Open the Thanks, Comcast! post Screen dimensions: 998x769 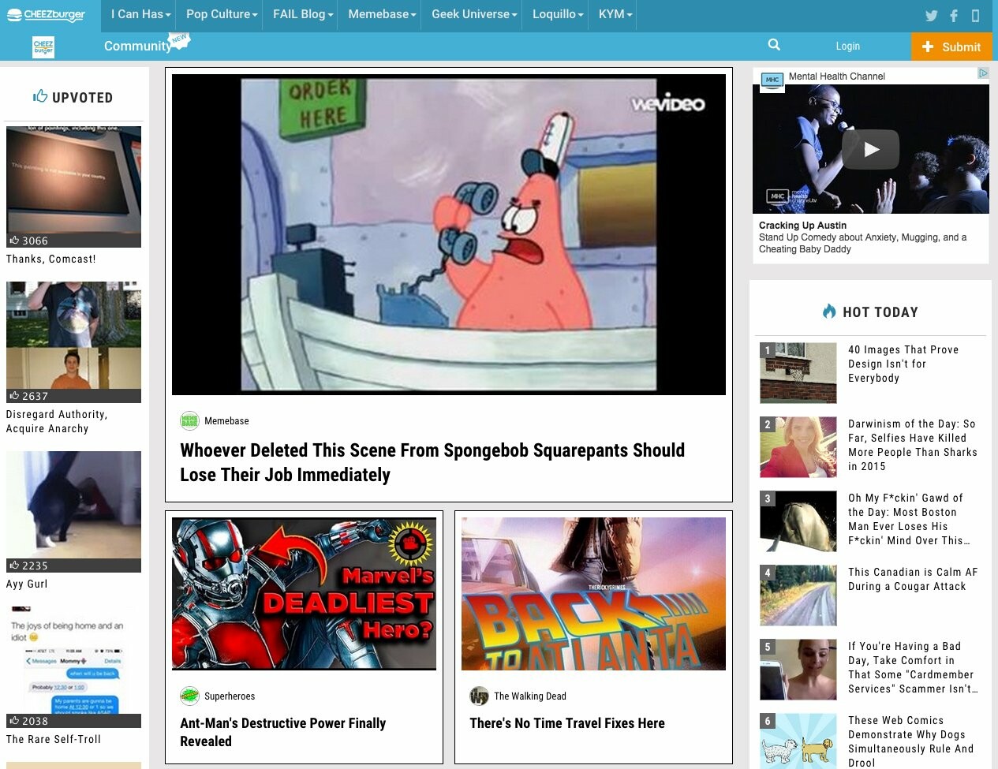(x=50, y=259)
